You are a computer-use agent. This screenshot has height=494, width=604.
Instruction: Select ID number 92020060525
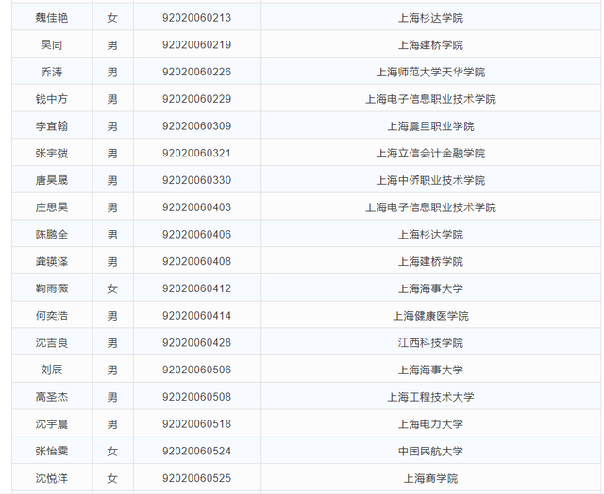[x=196, y=478]
